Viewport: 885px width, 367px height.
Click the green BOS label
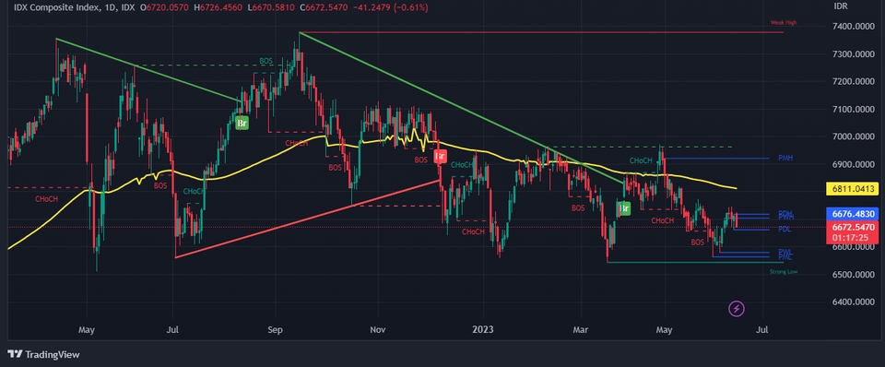pos(265,61)
